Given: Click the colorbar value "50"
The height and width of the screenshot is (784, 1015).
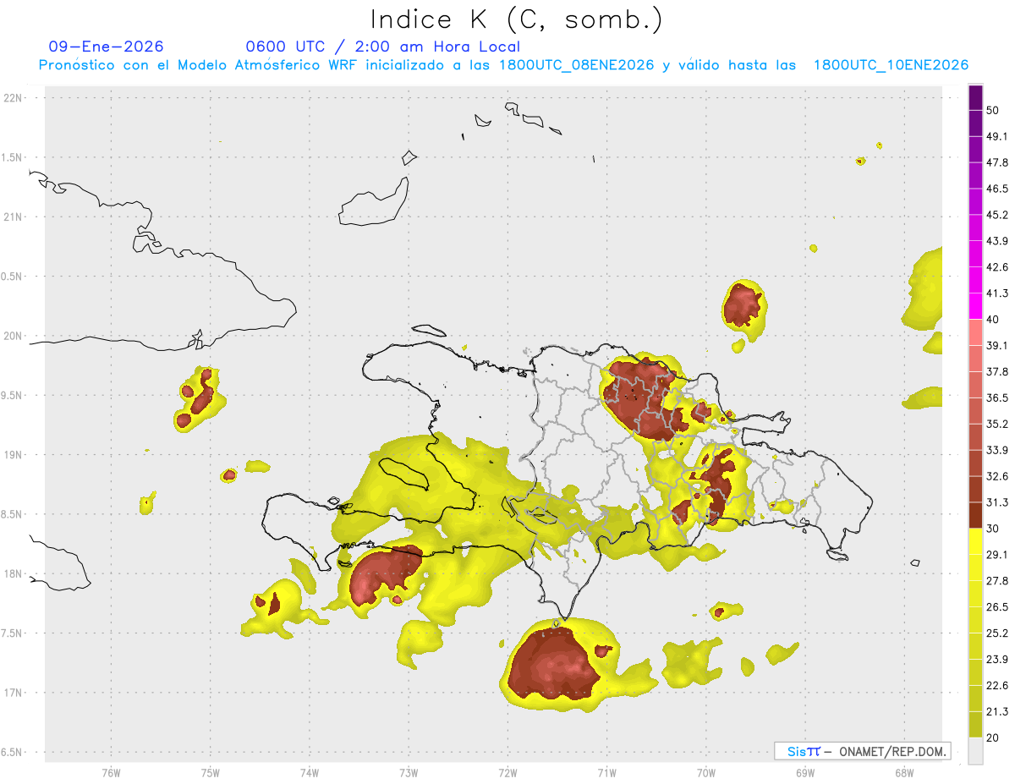Looking at the screenshot, I should coord(993,110).
